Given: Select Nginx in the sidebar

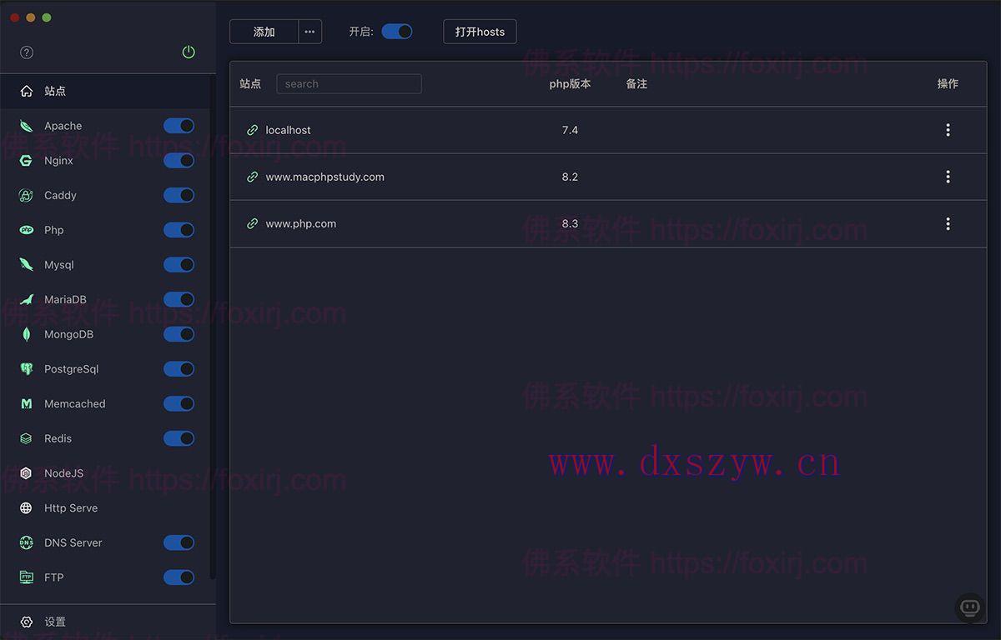Looking at the screenshot, I should coord(58,161).
